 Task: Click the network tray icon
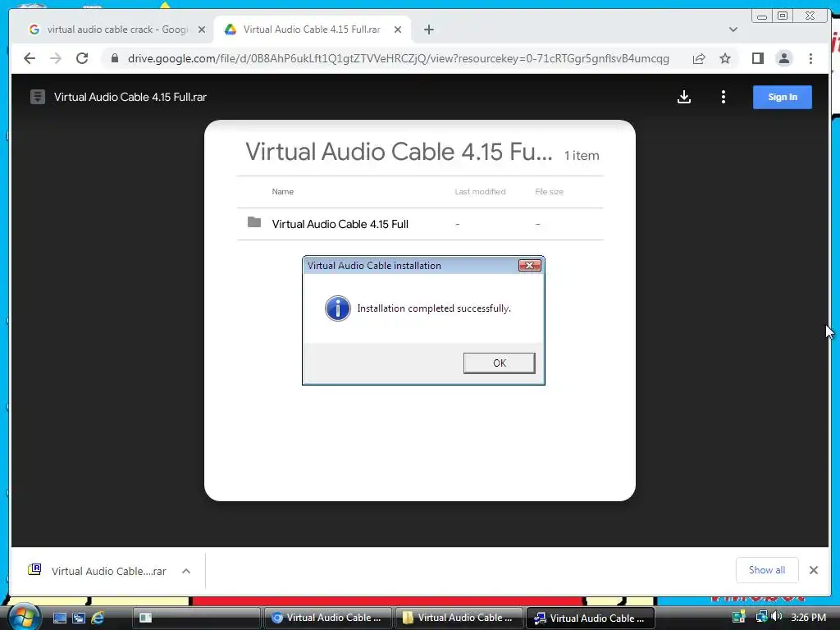point(761,617)
